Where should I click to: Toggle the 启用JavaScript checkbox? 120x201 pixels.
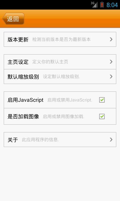click(102, 100)
